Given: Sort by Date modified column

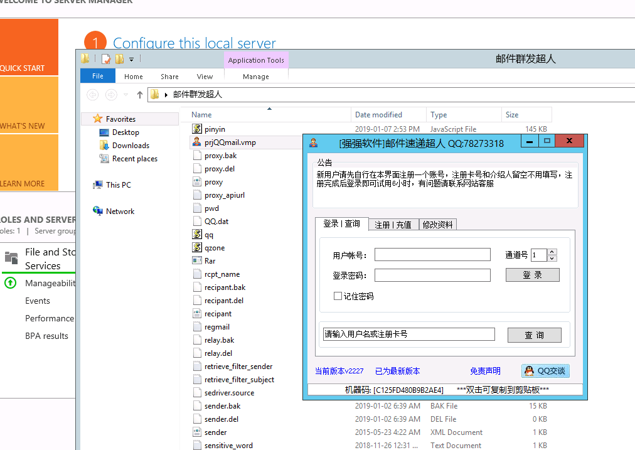Looking at the screenshot, I should pyautogui.click(x=388, y=115).
